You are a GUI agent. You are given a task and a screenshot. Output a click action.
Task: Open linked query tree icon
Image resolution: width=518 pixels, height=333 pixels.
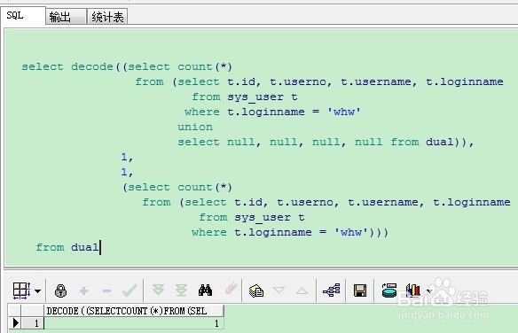pyautogui.click(x=332, y=290)
